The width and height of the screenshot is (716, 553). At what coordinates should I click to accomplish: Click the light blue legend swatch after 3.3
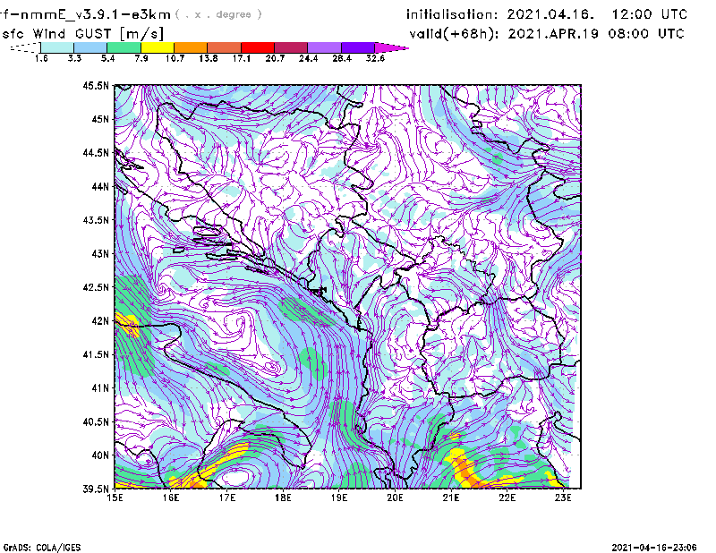tap(90, 47)
